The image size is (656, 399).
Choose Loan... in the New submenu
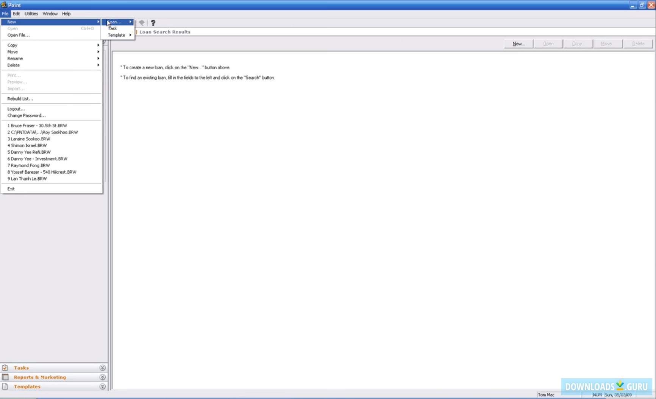pyautogui.click(x=118, y=22)
